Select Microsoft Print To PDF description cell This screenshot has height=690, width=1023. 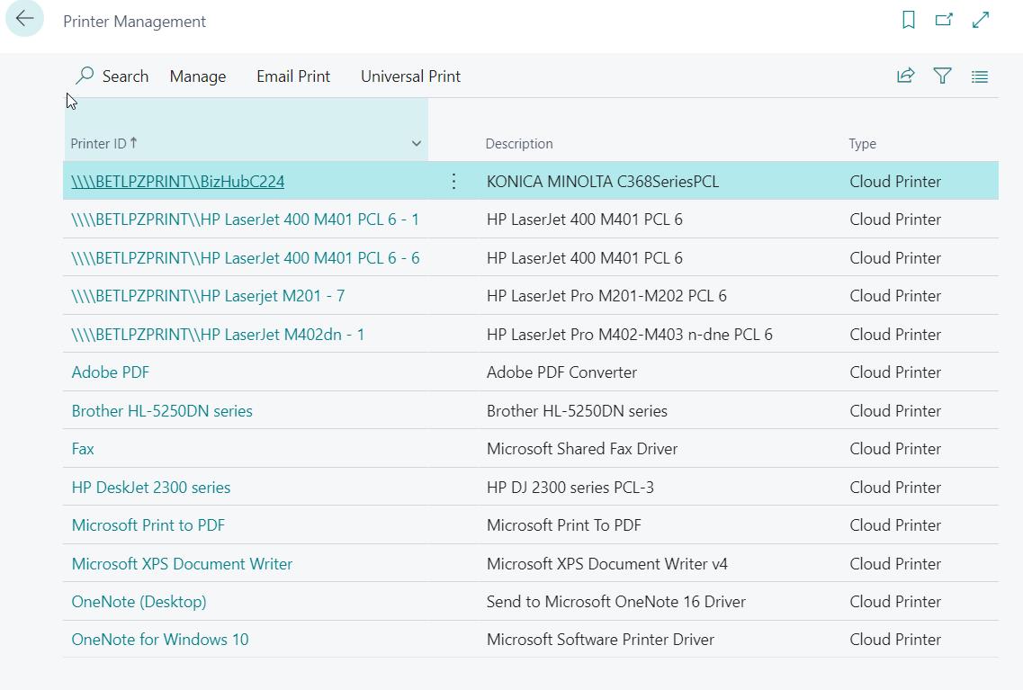coord(564,525)
